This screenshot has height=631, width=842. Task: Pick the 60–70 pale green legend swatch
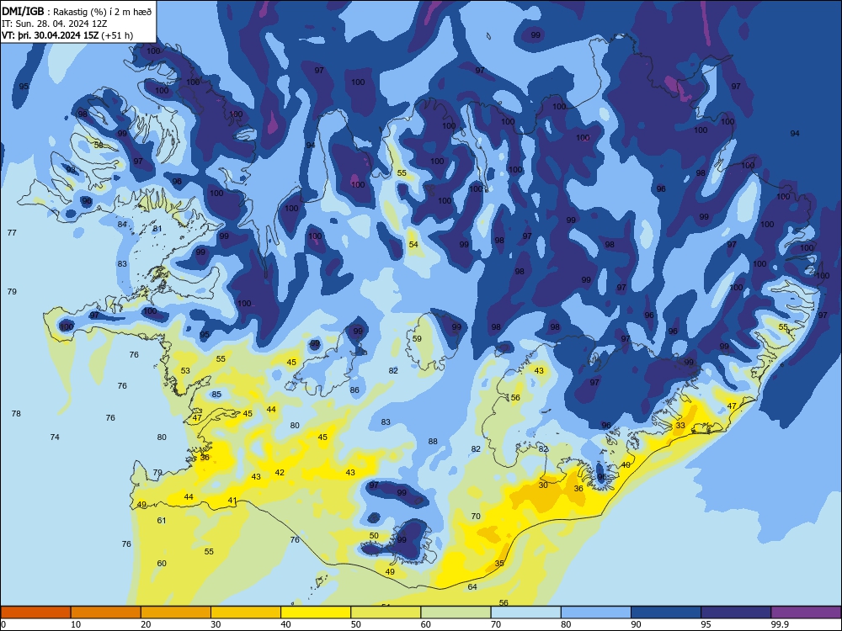[x=456, y=612]
